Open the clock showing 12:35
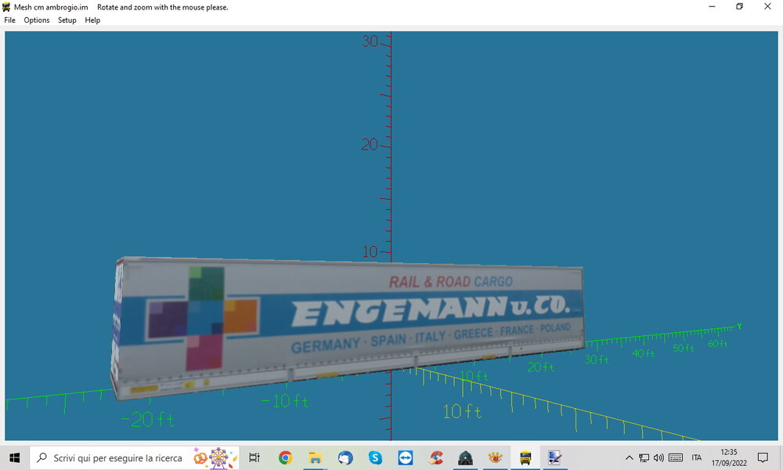 [x=729, y=457]
